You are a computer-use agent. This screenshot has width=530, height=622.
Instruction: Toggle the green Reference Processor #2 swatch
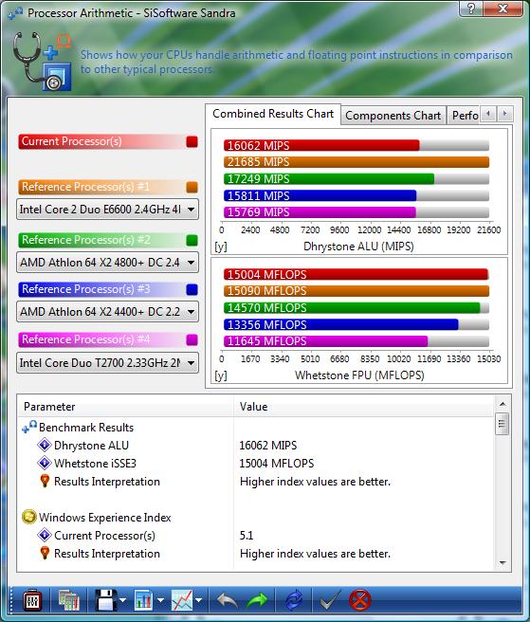(192, 240)
